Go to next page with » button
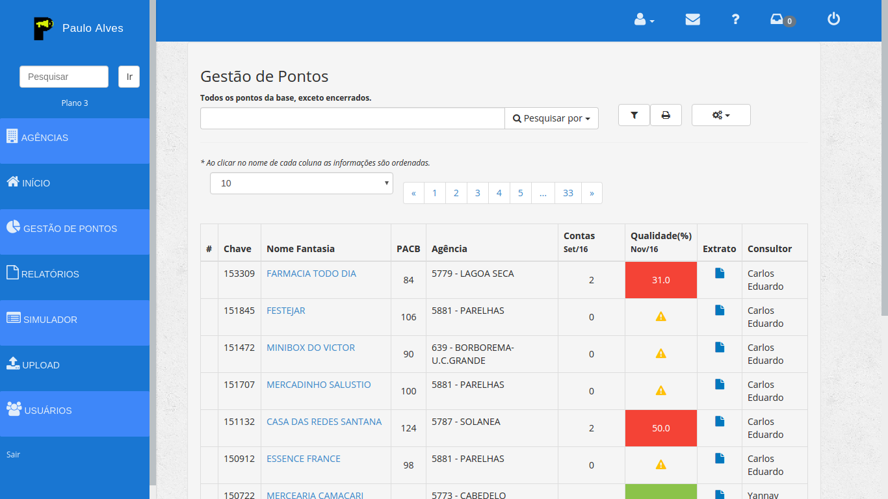The height and width of the screenshot is (499, 888). click(x=592, y=193)
